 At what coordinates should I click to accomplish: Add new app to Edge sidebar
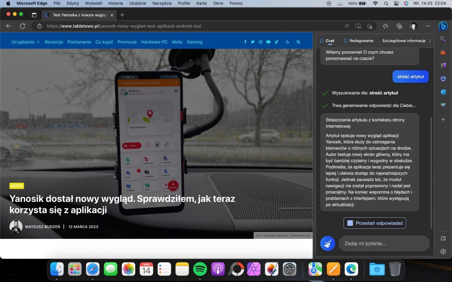[443, 119]
